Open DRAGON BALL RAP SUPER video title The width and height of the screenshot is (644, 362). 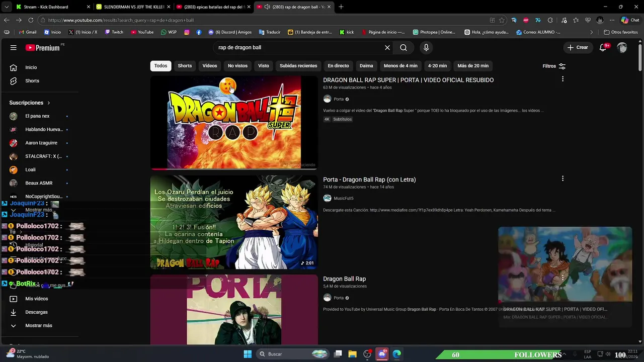(x=408, y=80)
